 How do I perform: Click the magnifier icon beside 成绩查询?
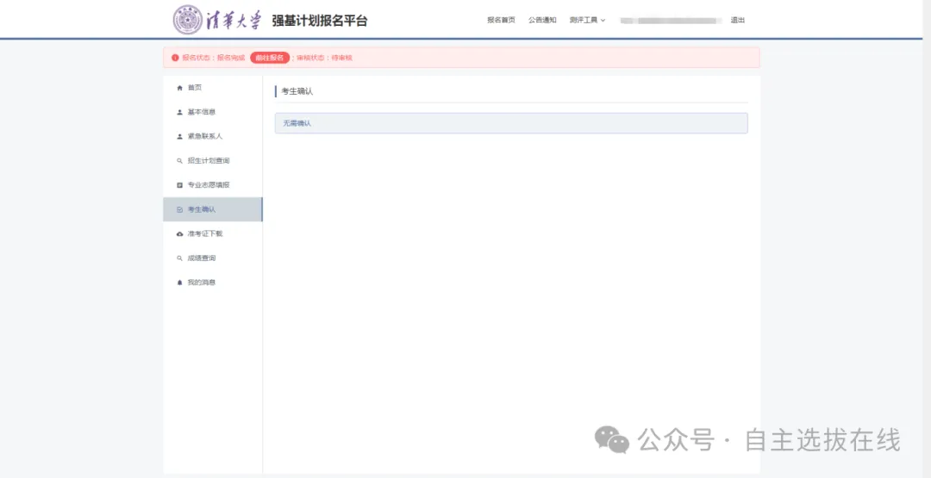pos(179,258)
